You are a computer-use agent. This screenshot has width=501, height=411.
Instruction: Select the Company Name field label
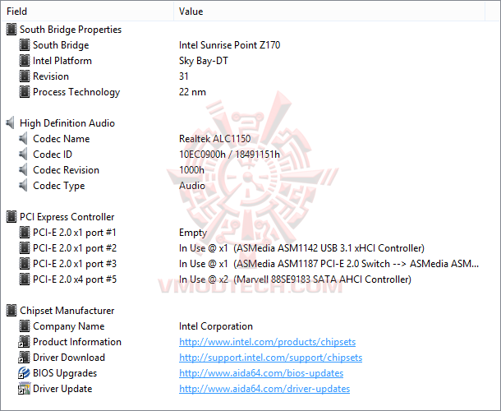coord(69,326)
